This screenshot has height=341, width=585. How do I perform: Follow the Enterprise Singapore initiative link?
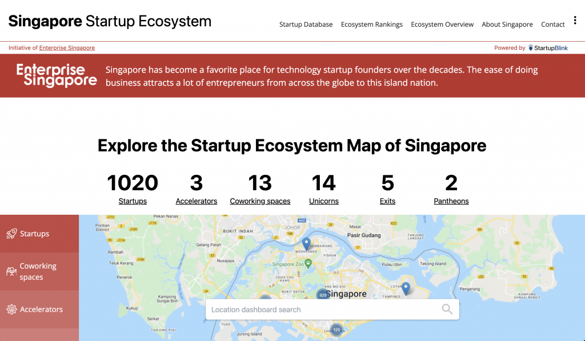coord(67,48)
